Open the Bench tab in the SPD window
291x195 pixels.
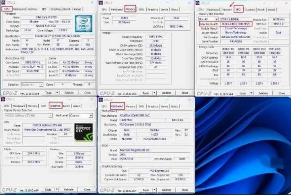click(261, 10)
